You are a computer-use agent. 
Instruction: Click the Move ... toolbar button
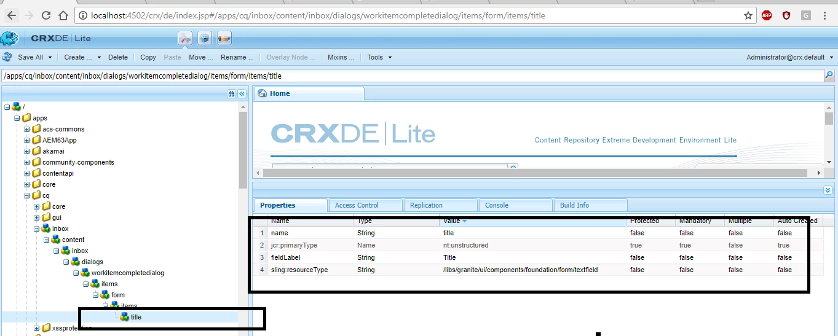click(x=201, y=57)
